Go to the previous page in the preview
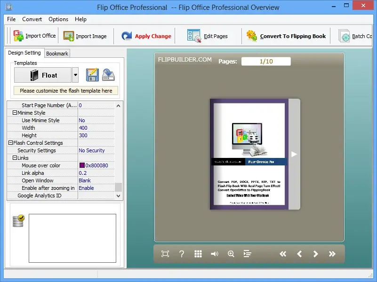 tap(299, 254)
